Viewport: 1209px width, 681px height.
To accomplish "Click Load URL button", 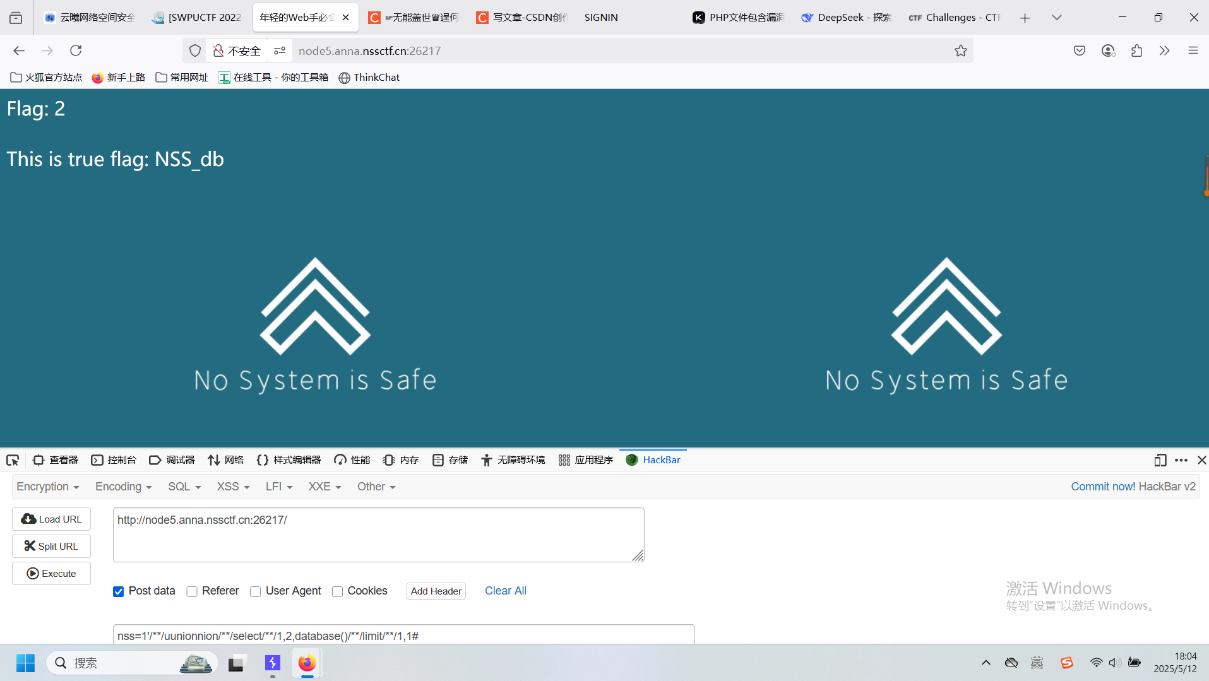I will click(x=51, y=519).
